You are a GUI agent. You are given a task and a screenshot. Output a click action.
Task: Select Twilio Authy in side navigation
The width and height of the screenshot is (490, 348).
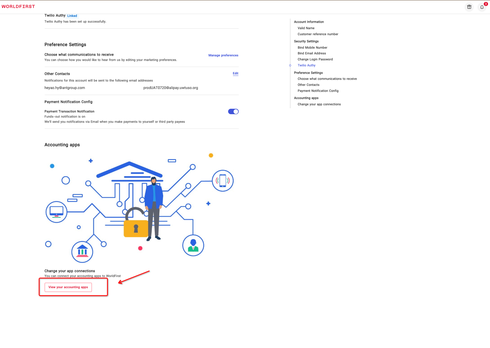tap(306, 65)
